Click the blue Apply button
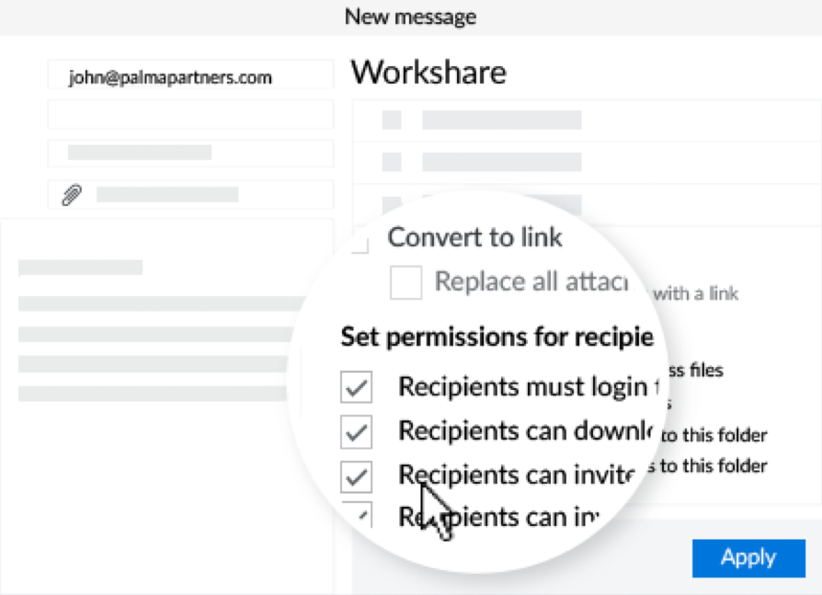The width and height of the screenshot is (822, 595). tap(748, 558)
